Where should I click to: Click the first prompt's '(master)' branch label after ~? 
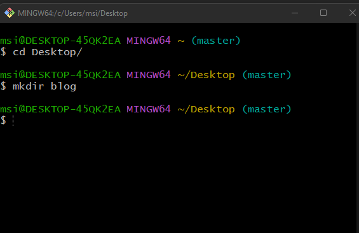[216, 41]
